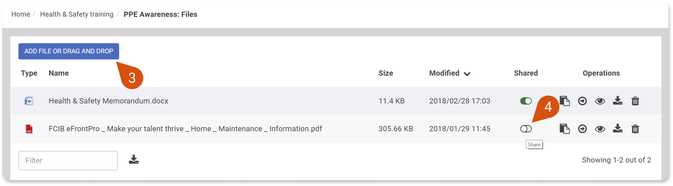
Task: Click ADD FILE OR DRAG AND DROP button
Action: pyautogui.click(x=69, y=51)
